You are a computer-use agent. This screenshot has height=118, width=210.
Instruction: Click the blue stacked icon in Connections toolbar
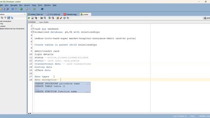(12, 18)
